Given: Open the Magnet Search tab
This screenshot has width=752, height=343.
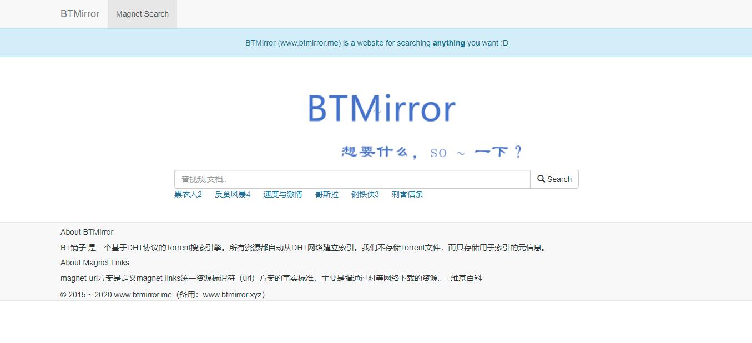Looking at the screenshot, I should click(142, 14).
